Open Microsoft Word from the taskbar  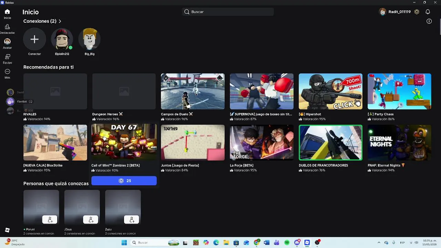(266, 242)
